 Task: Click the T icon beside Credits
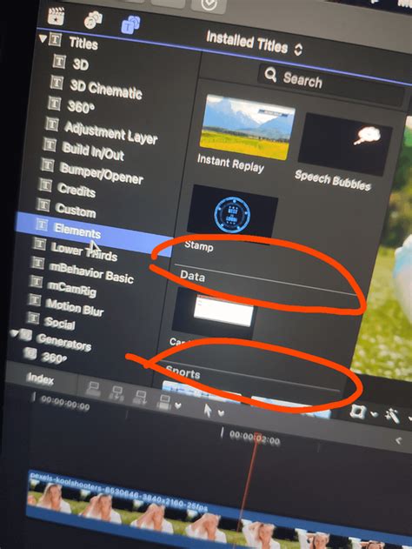(44, 184)
